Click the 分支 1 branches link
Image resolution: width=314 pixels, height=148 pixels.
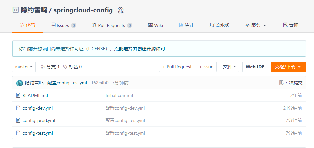[x=50, y=67]
